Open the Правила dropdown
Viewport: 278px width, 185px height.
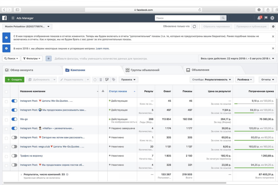click(x=128, y=80)
